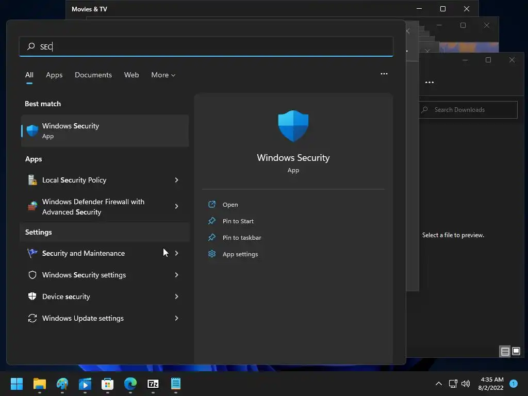Image resolution: width=528 pixels, height=396 pixels.
Task: Click the Device security shield icon
Action: click(32, 296)
